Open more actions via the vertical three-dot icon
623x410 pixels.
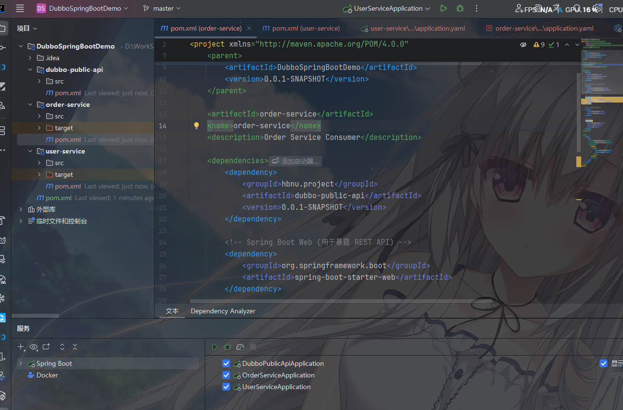477,8
